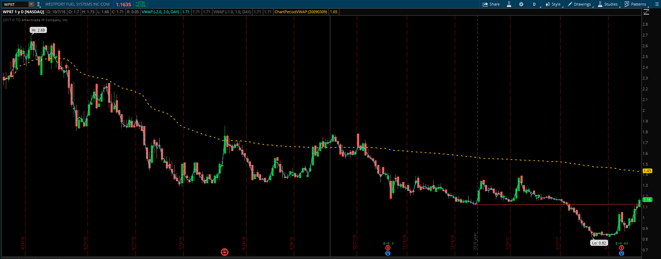Click the 'O: 1.7' open value readout
This screenshot has height=259, width=661.
coord(74,12)
